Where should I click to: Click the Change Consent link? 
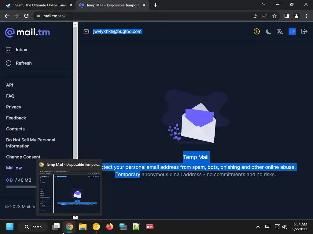click(x=23, y=157)
